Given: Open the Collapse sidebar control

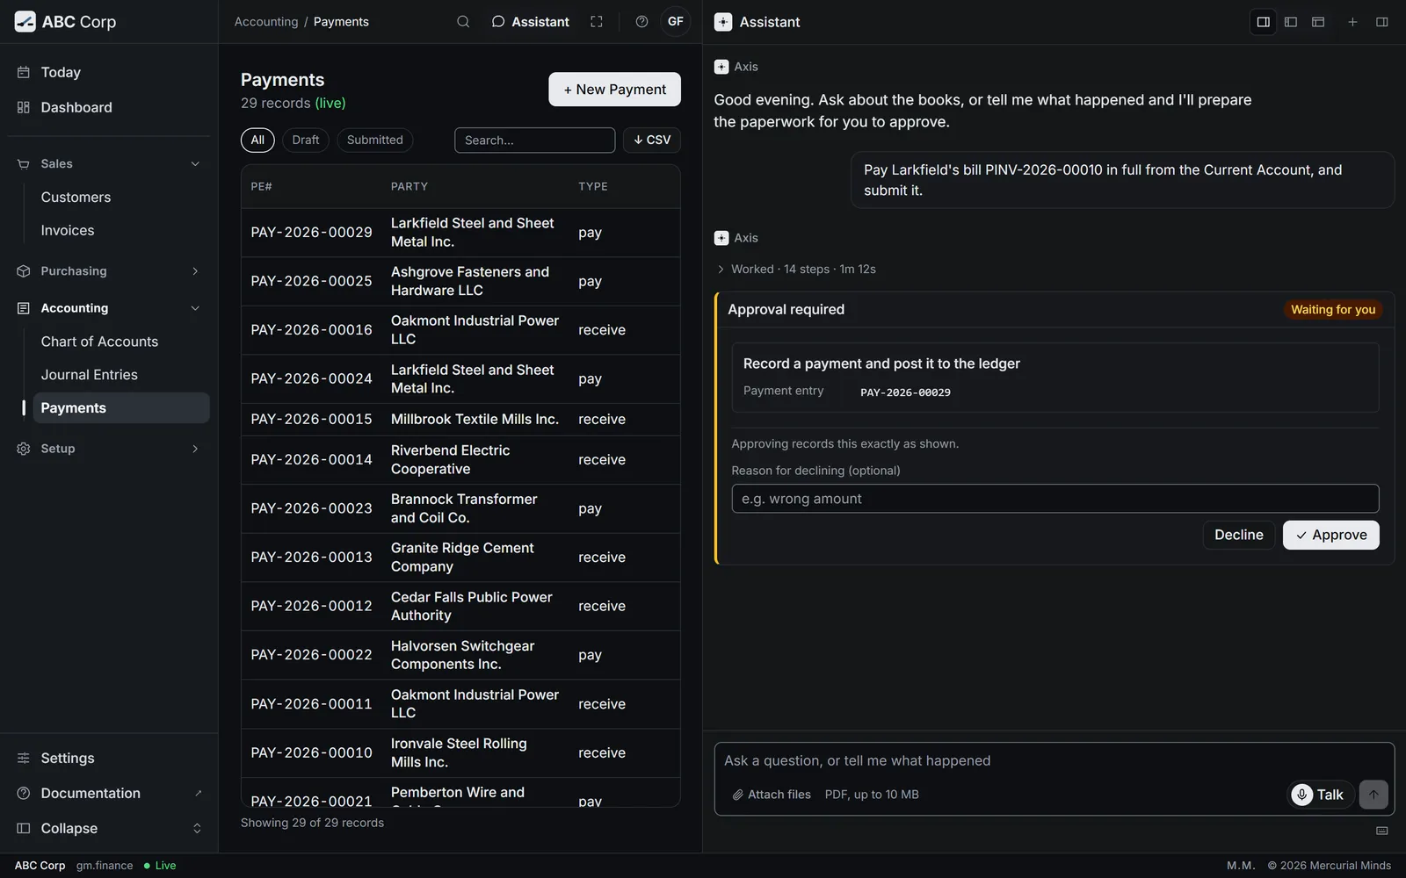Looking at the screenshot, I should [x=109, y=828].
